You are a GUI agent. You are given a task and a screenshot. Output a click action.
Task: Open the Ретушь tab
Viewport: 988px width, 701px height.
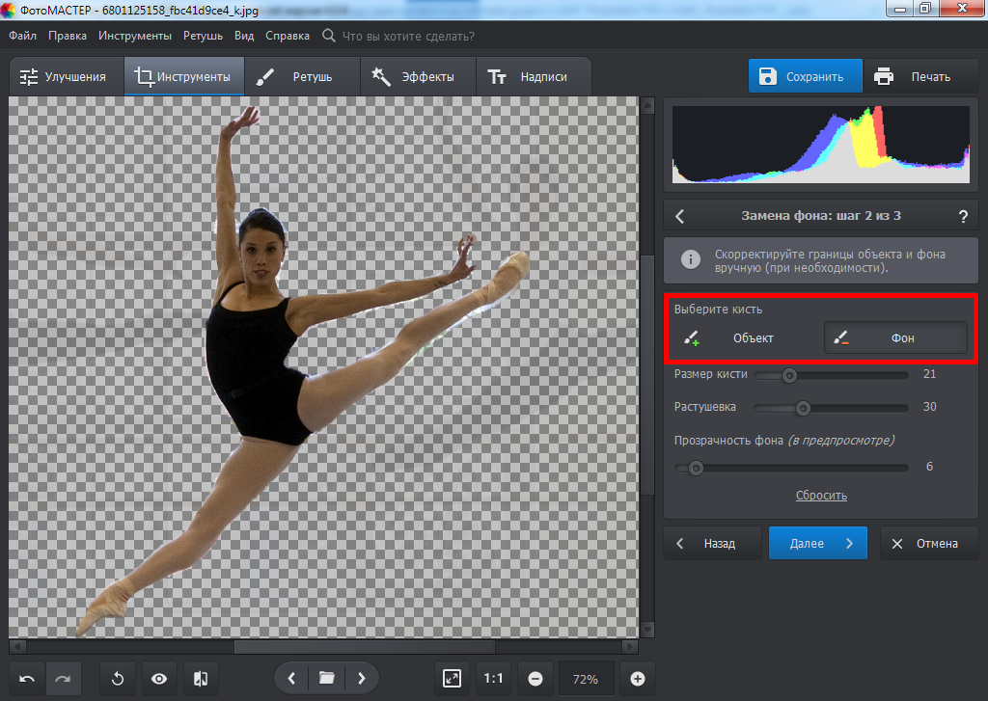click(301, 77)
